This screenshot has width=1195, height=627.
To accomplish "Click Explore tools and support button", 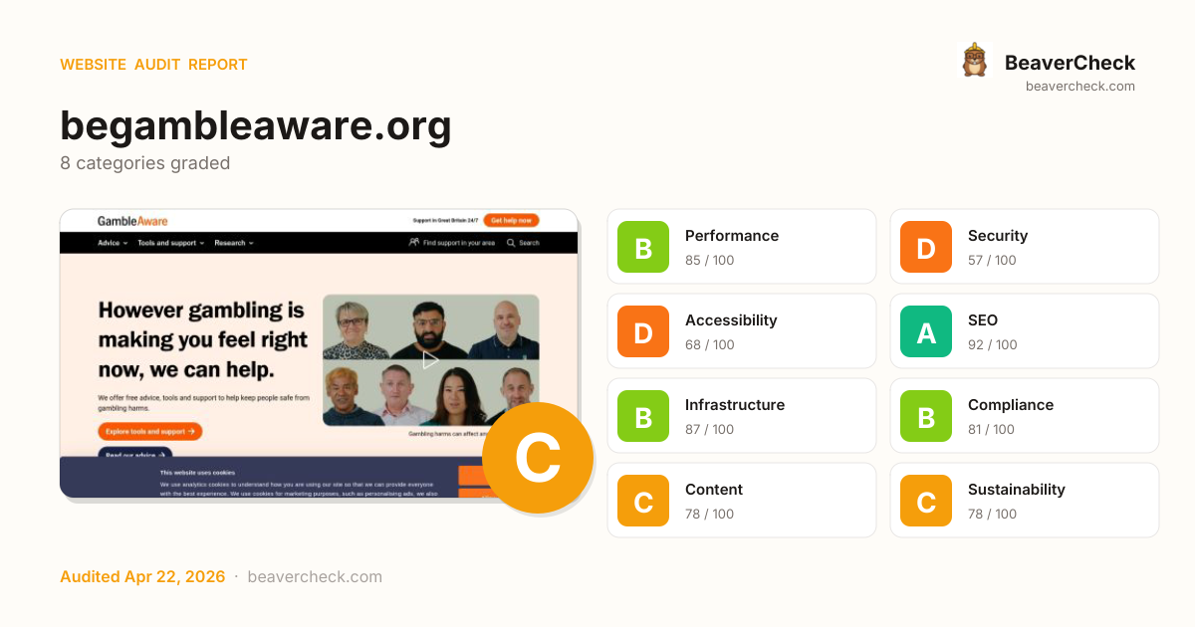I will [150, 431].
